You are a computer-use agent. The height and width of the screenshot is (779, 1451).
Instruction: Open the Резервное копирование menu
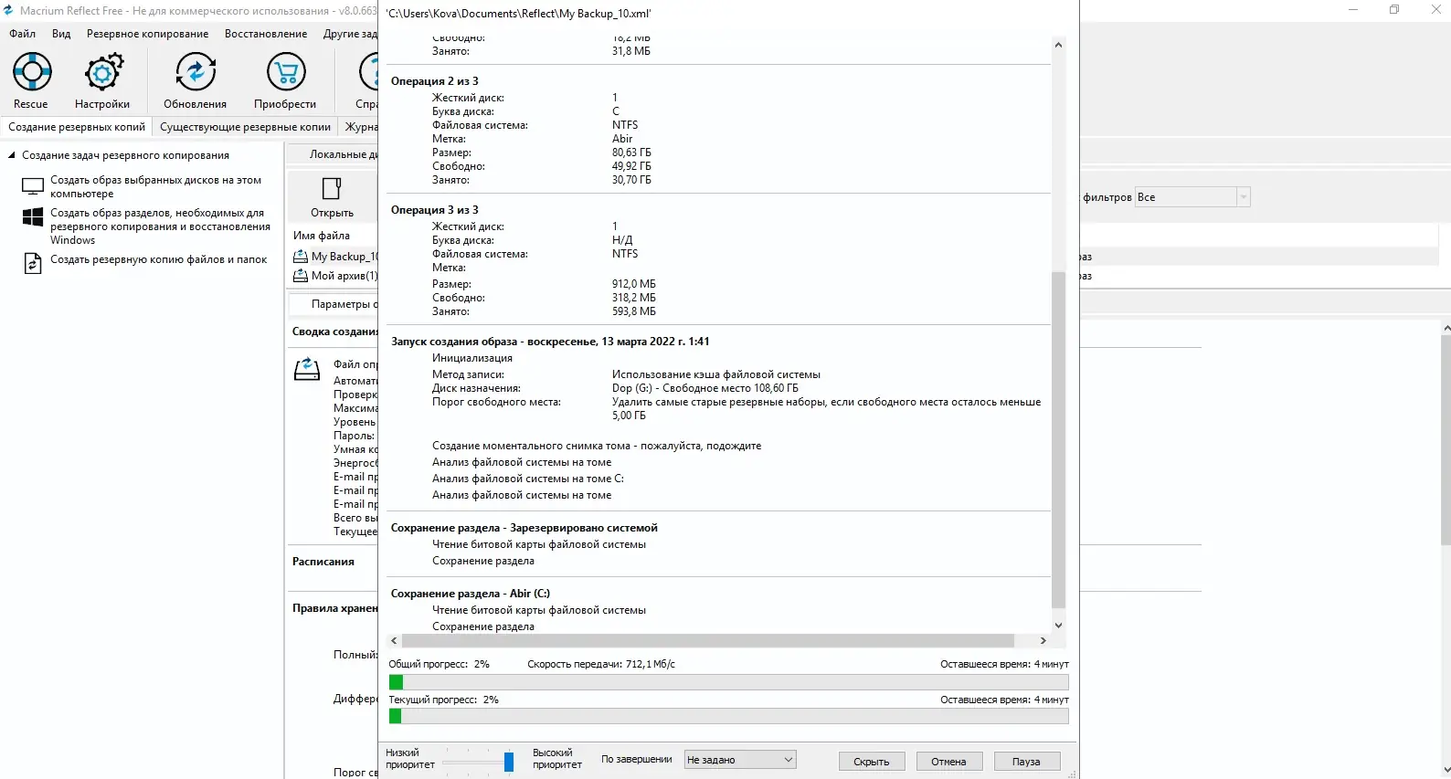148,34
